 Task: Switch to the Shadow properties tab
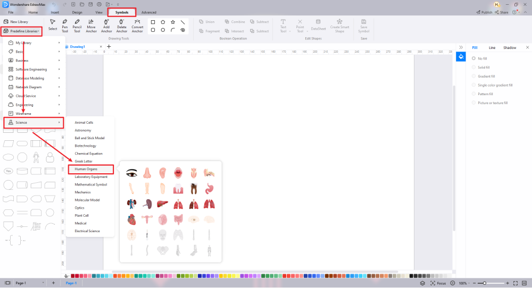tap(510, 48)
